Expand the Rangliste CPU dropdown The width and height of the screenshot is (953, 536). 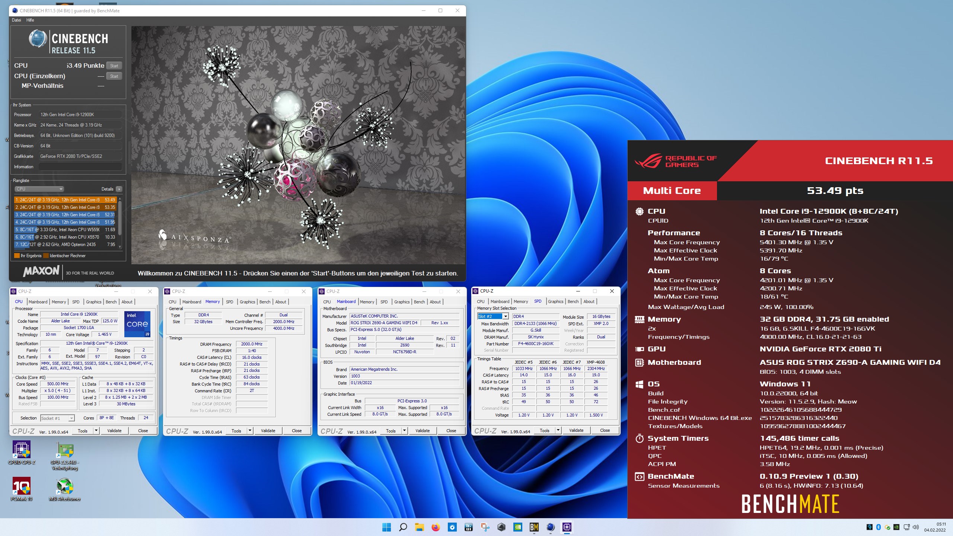39,189
